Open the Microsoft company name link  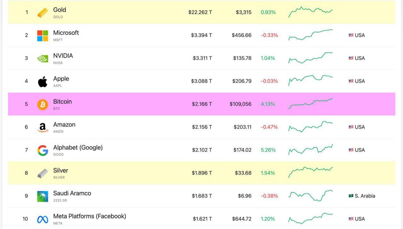click(x=66, y=33)
